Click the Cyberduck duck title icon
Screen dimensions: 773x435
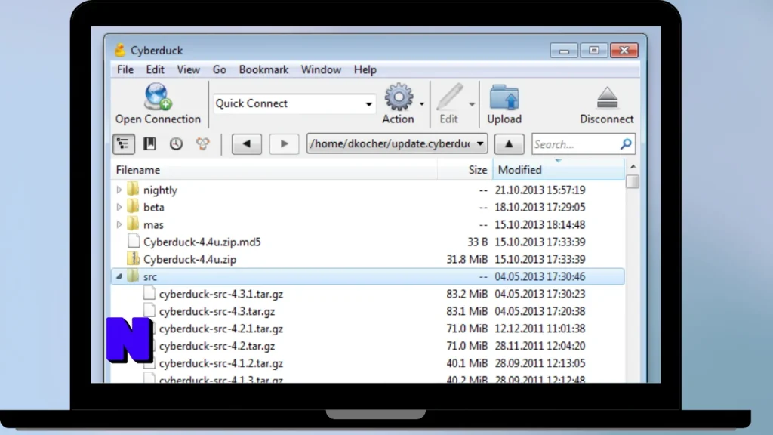pyautogui.click(x=120, y=50)
